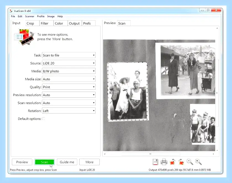Viewport: 232px width, 183px height.
Task: Expand the Media dropdown
Action: 69,71
